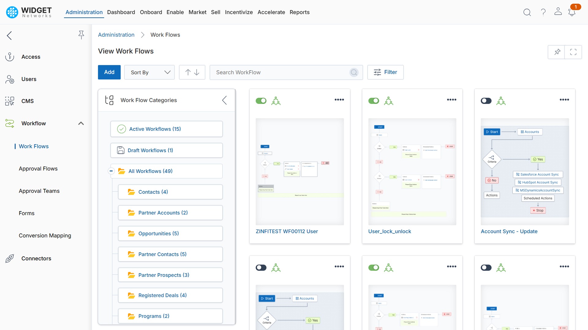The image size is (588, 330).
Task: Switch to the Reports menu item
Action: pyautogui.click(x=300, y=12)
